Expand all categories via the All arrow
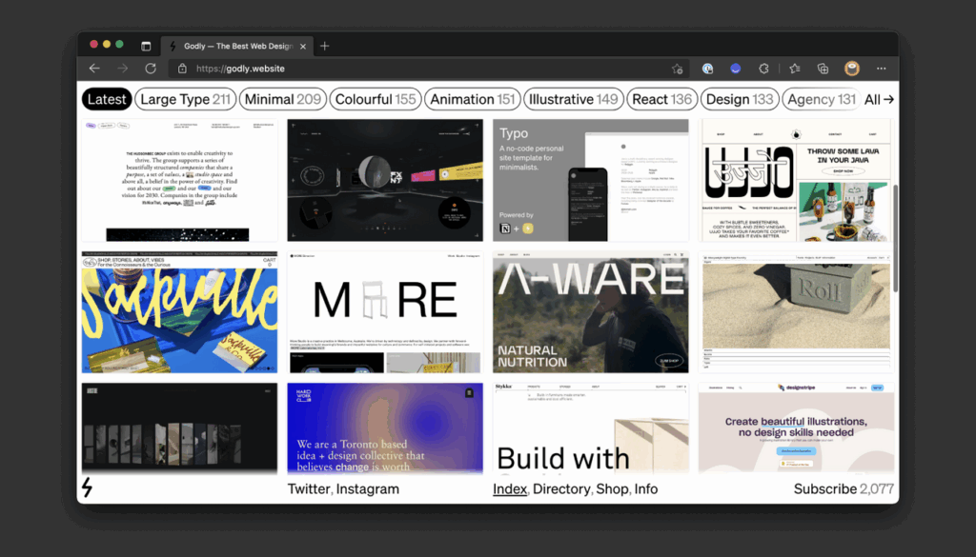976x557 pixels. (x=879, y=99)
